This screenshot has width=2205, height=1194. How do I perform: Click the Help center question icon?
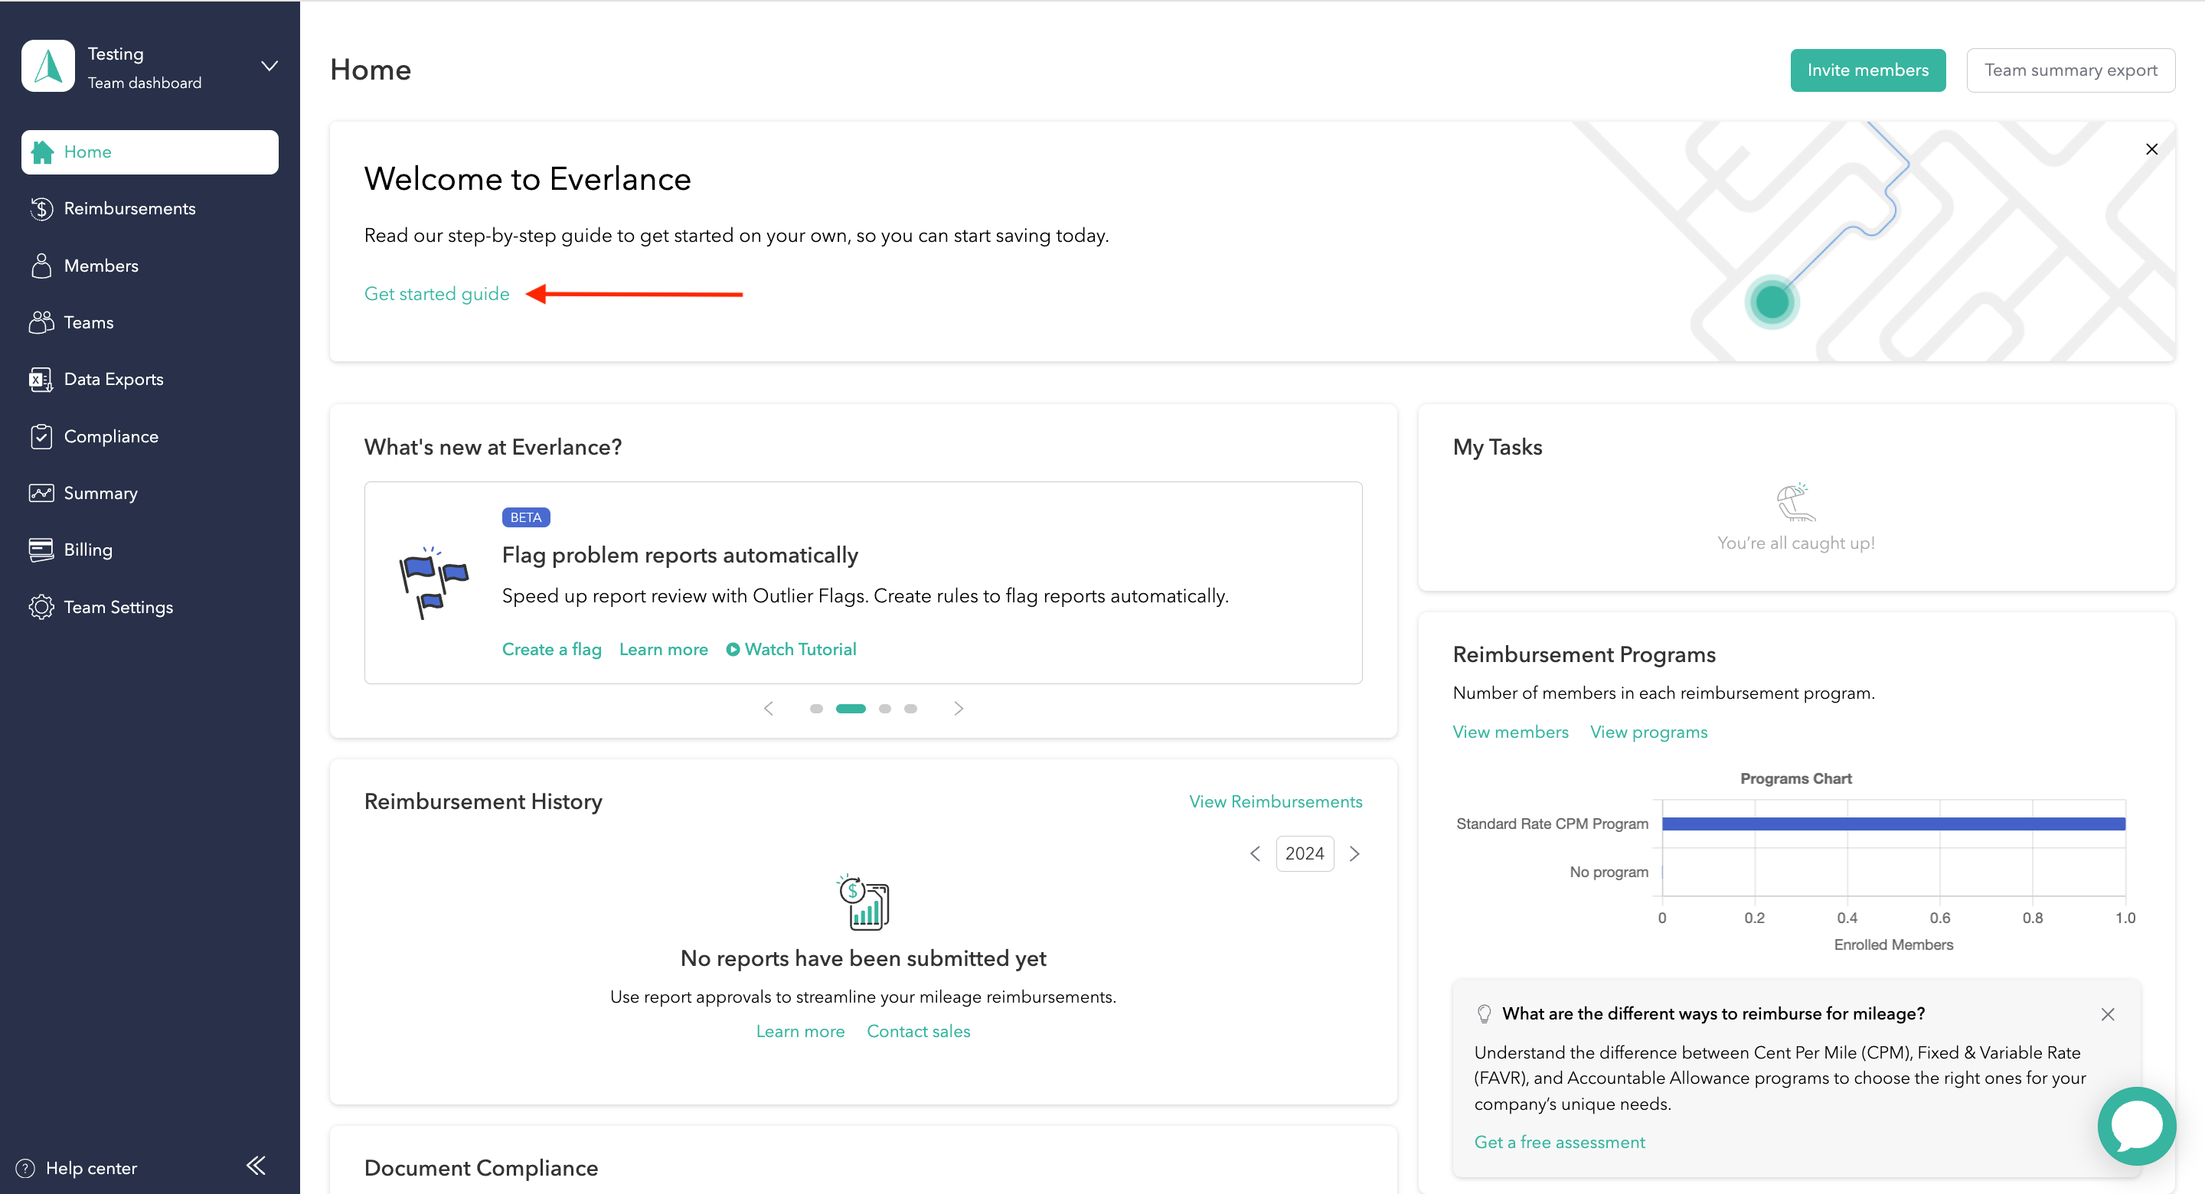coord(26,1168)
